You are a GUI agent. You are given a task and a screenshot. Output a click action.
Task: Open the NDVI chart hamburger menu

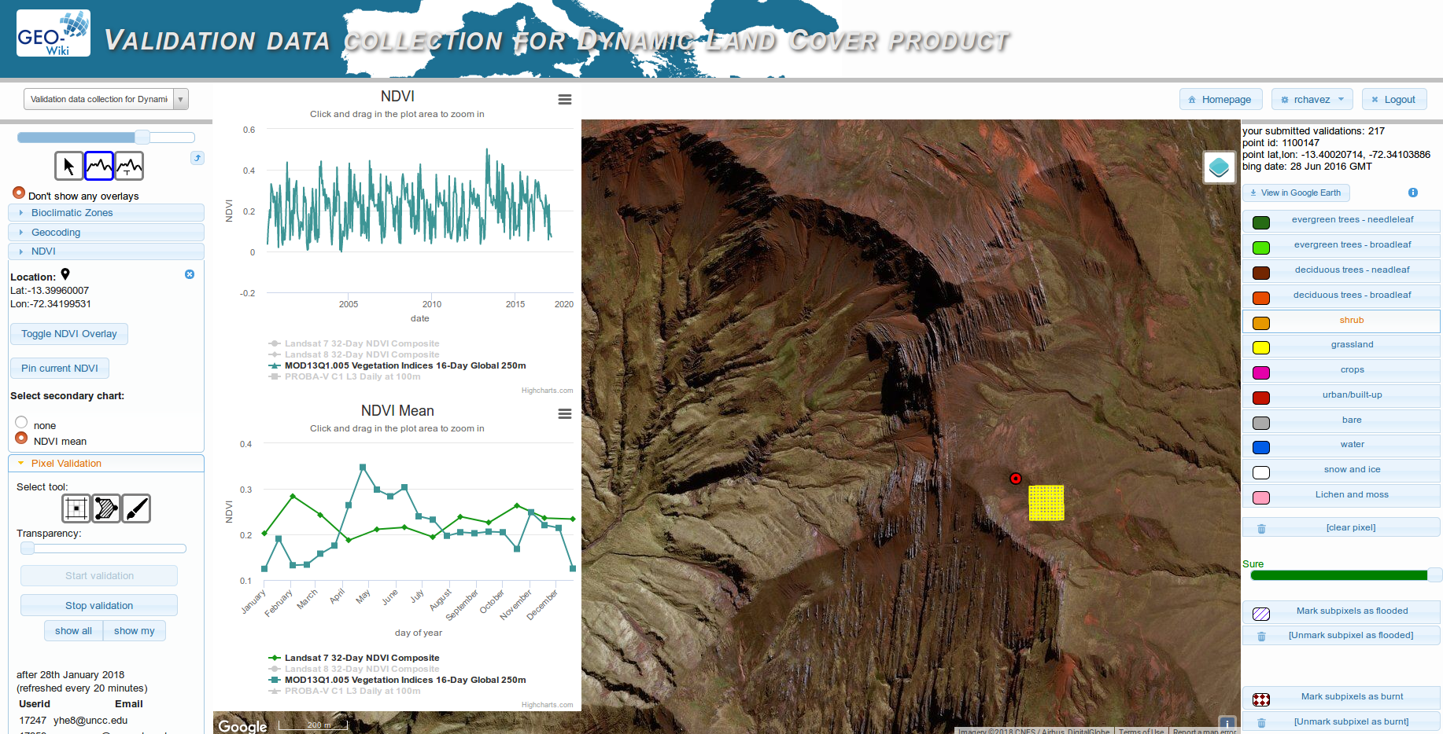click(x=564, y=100)
